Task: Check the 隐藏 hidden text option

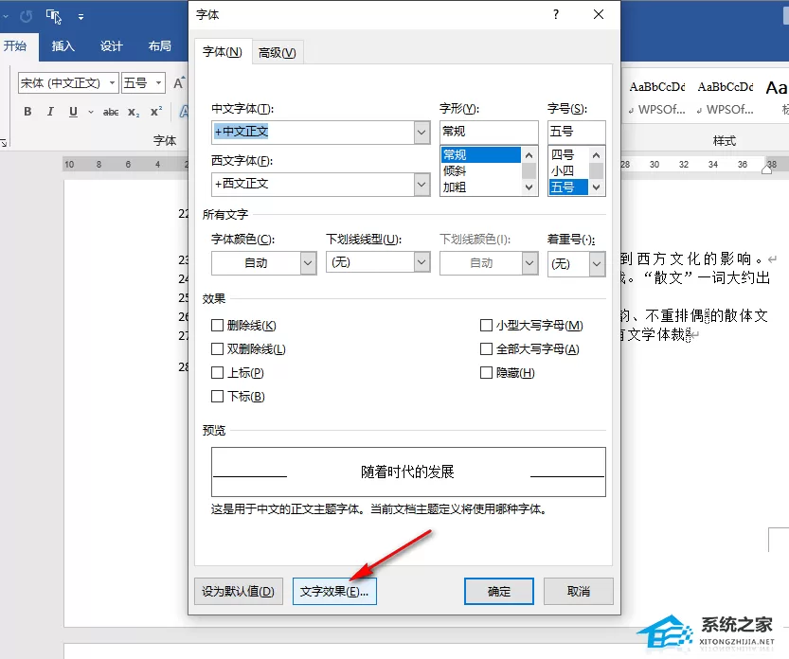Action: point(486,373)
